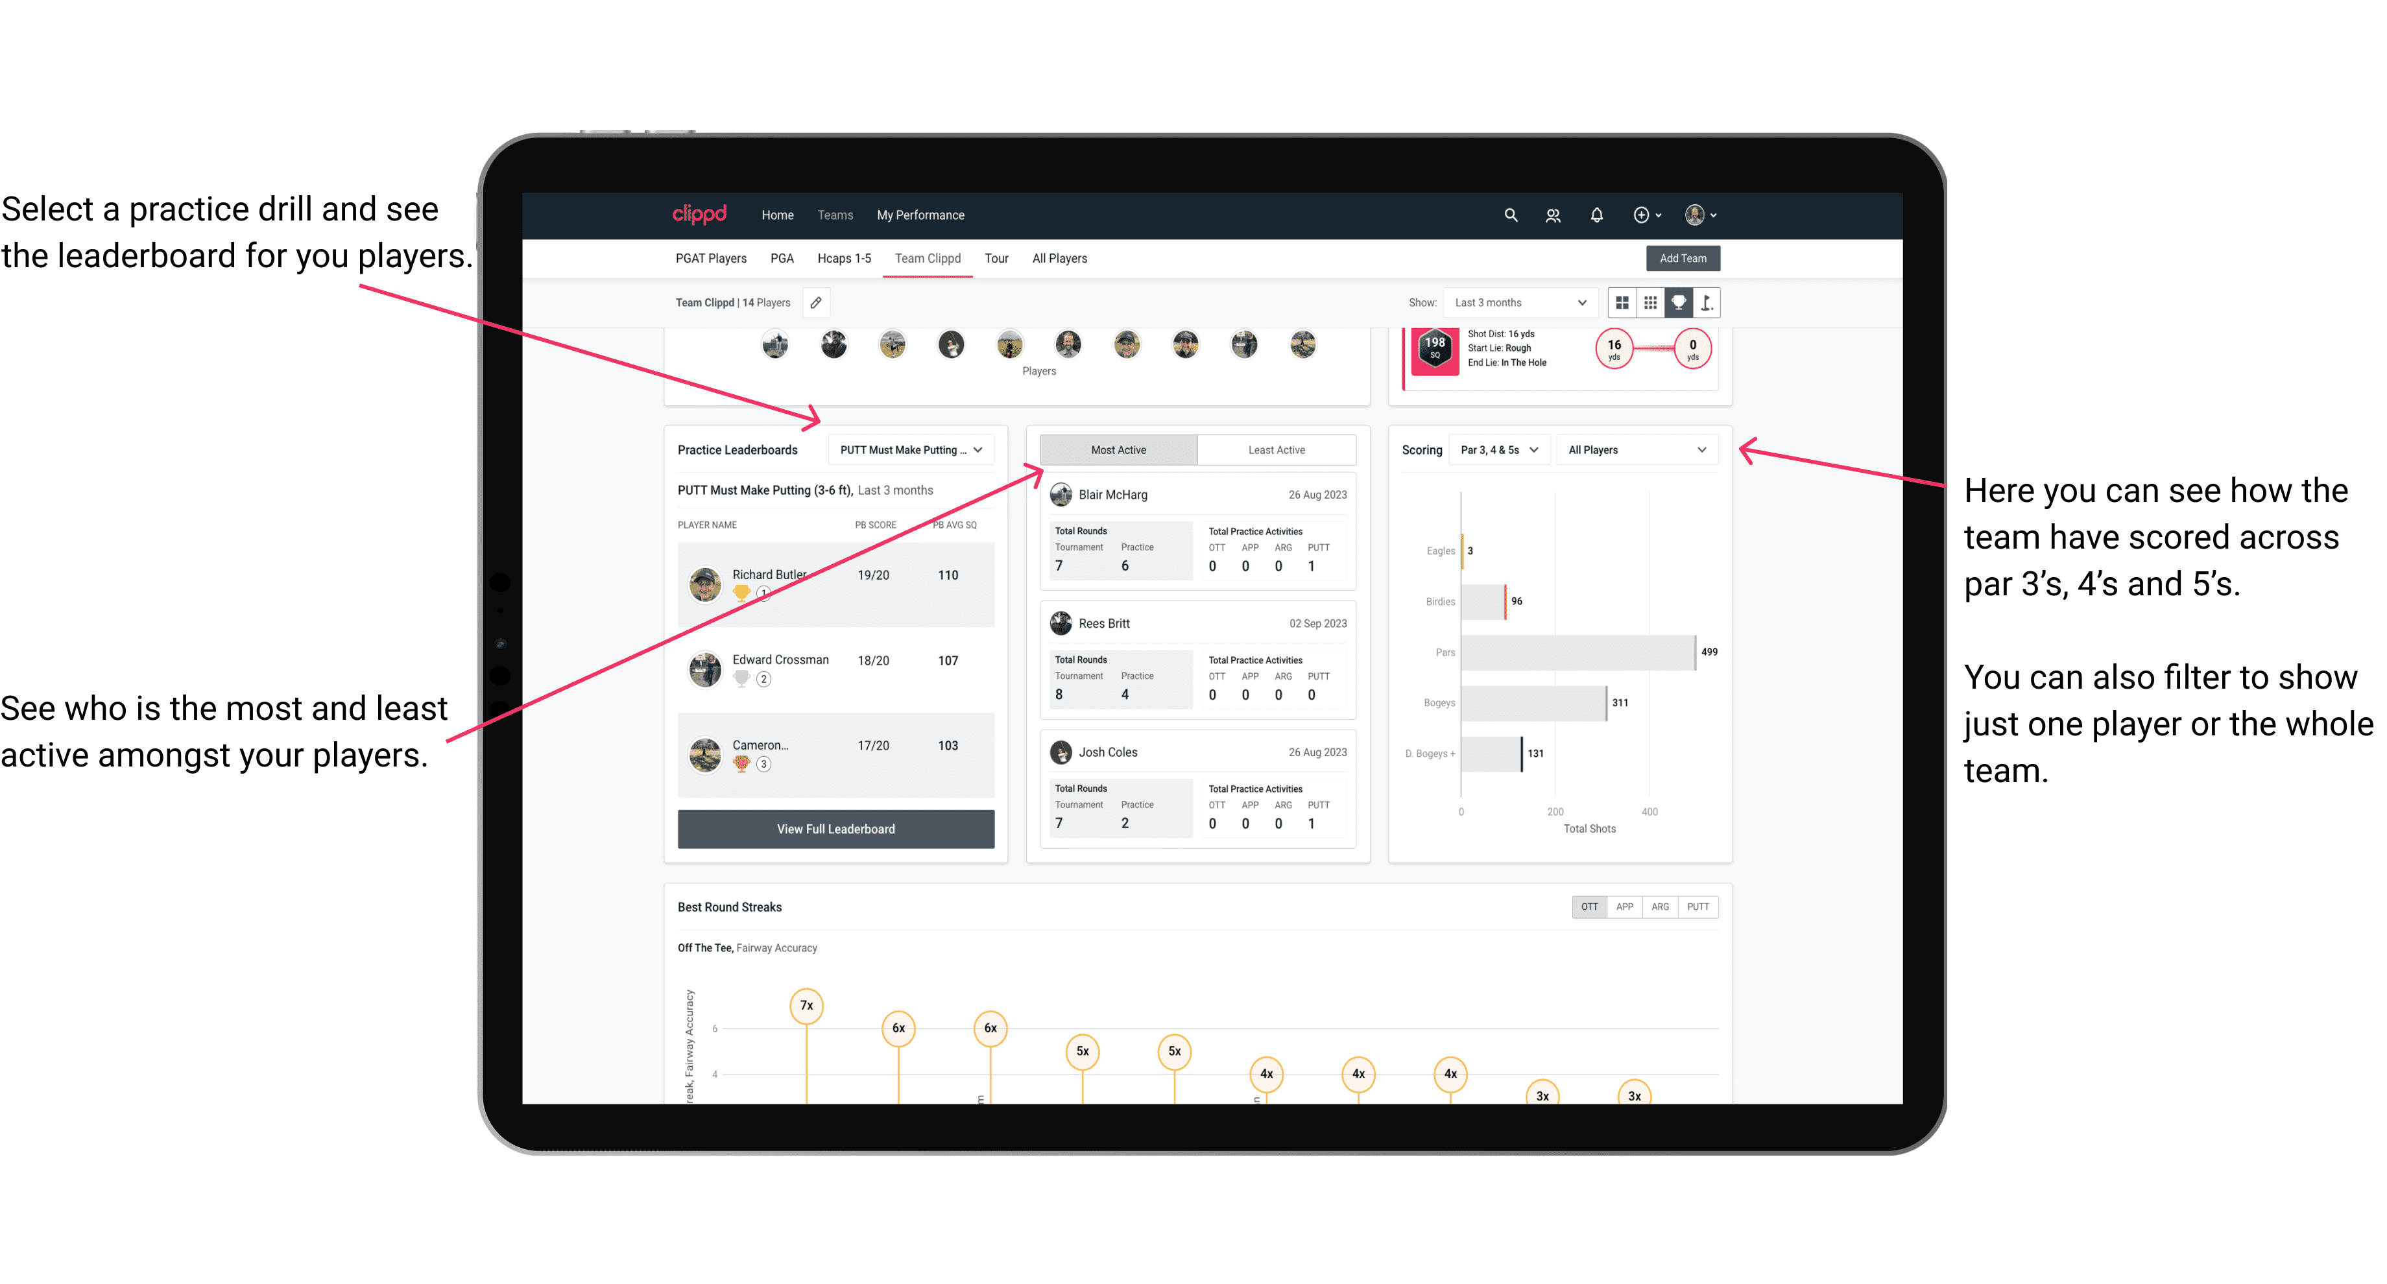Viewport: 2387px width, 1284px height.
Task: Toggle to Least Active player view
Action: pyautogui.click(x=1276, y=449)
